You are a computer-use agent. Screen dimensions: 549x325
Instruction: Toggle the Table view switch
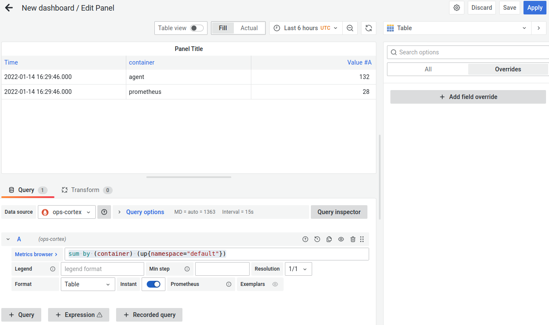196,28
